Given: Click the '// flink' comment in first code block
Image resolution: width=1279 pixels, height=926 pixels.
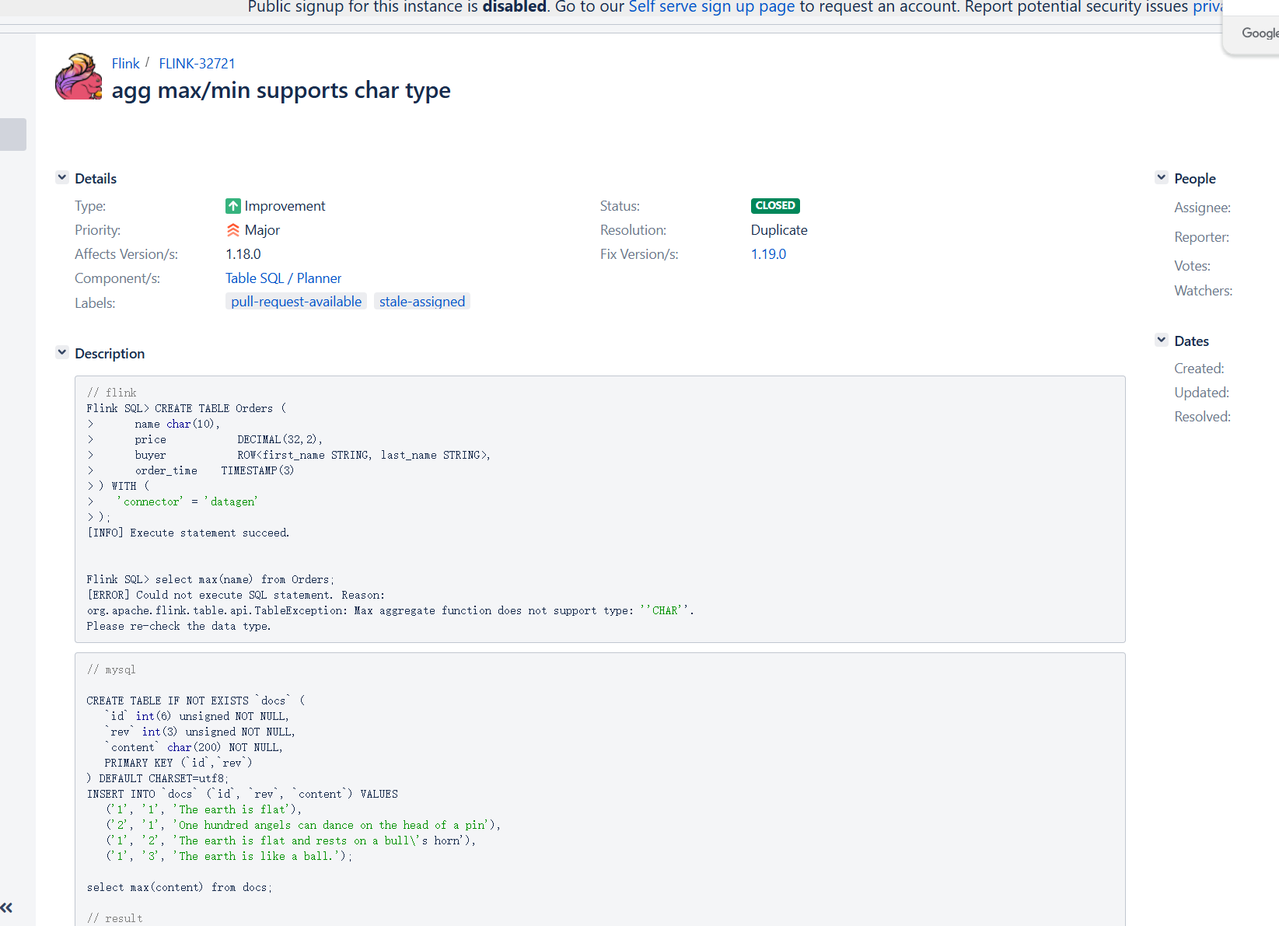Looking at the screenshot, I should pyautogui.click(x=112, y=393).
